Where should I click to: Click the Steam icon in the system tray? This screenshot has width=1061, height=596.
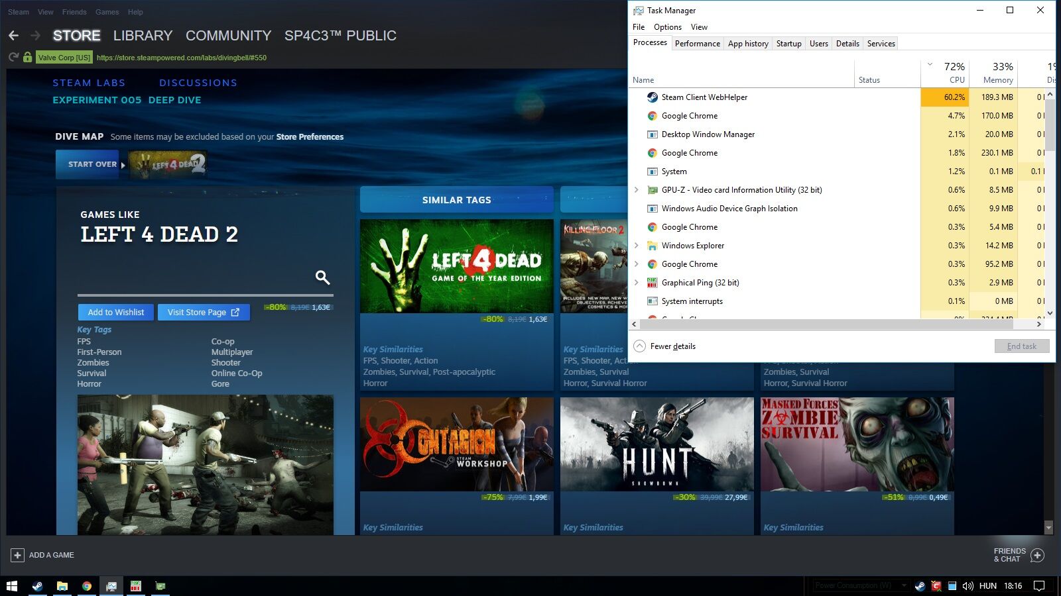(x=920, y=586)
